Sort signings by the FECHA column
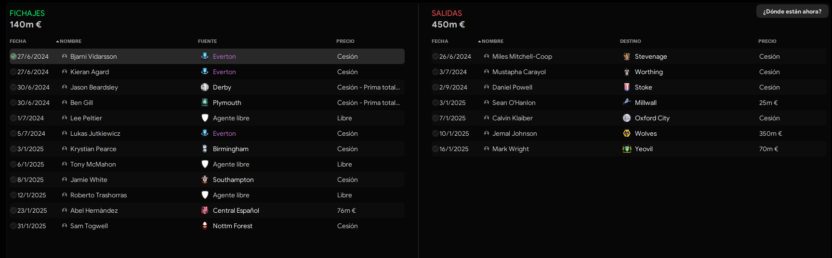 pyautogui.click(x=18, y=41)
